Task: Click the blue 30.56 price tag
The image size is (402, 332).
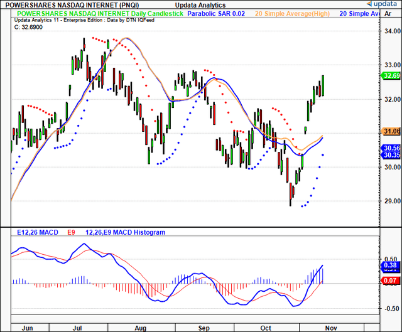Action: coord(391,148)
